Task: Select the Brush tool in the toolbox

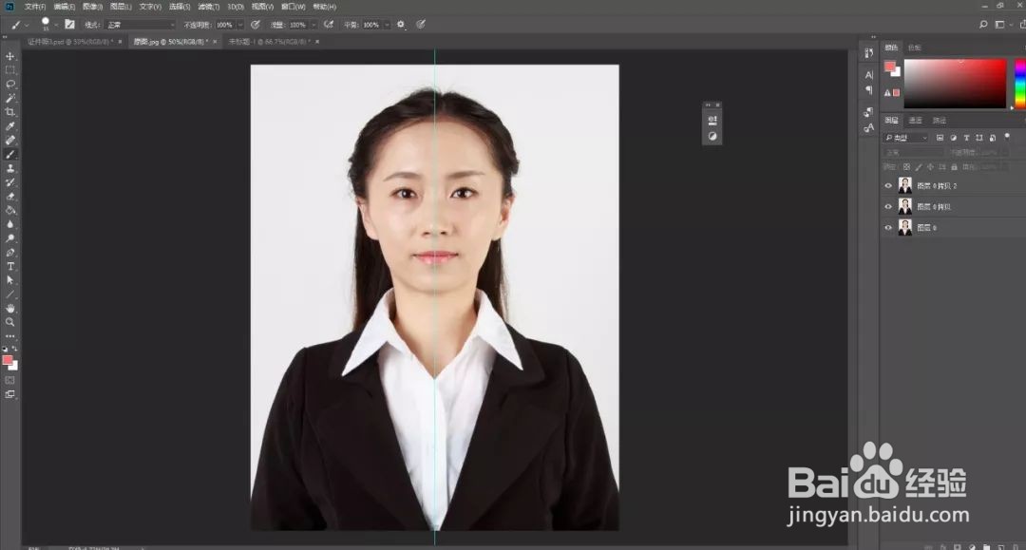Action: 9,154
